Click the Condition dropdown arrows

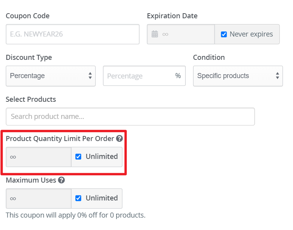(277, 76)
